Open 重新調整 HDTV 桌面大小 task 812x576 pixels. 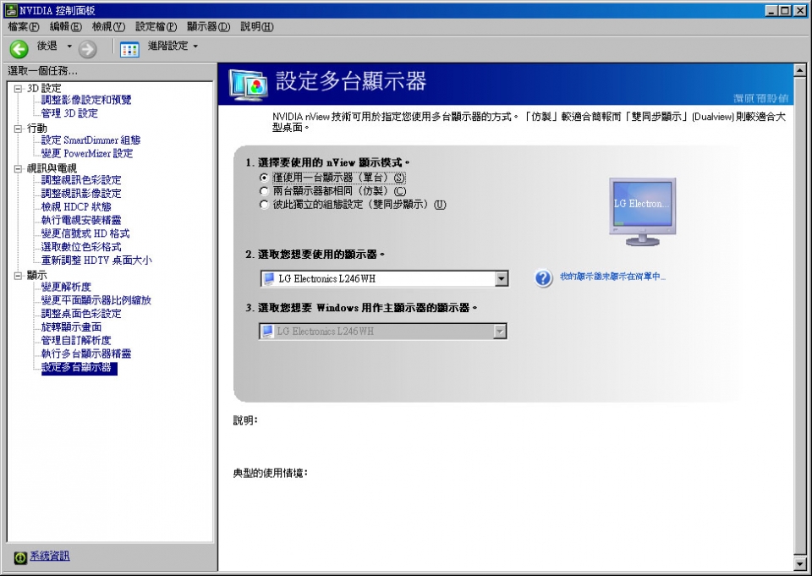pos(96,261)
